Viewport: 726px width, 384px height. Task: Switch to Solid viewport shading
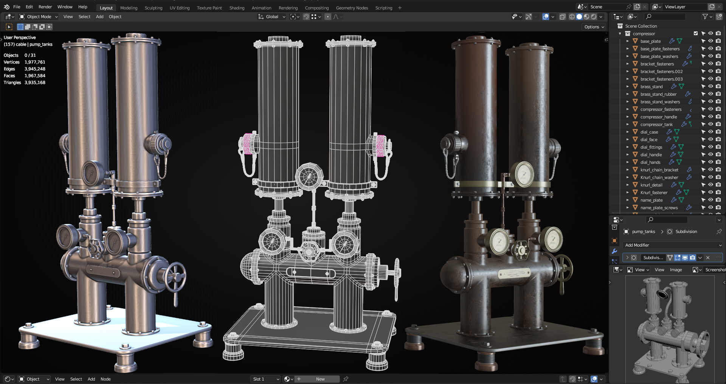click(x=579, y=17)
